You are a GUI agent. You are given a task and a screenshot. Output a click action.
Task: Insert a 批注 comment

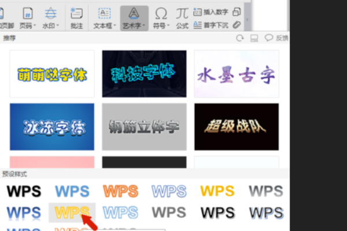click(x=76, y=18)
